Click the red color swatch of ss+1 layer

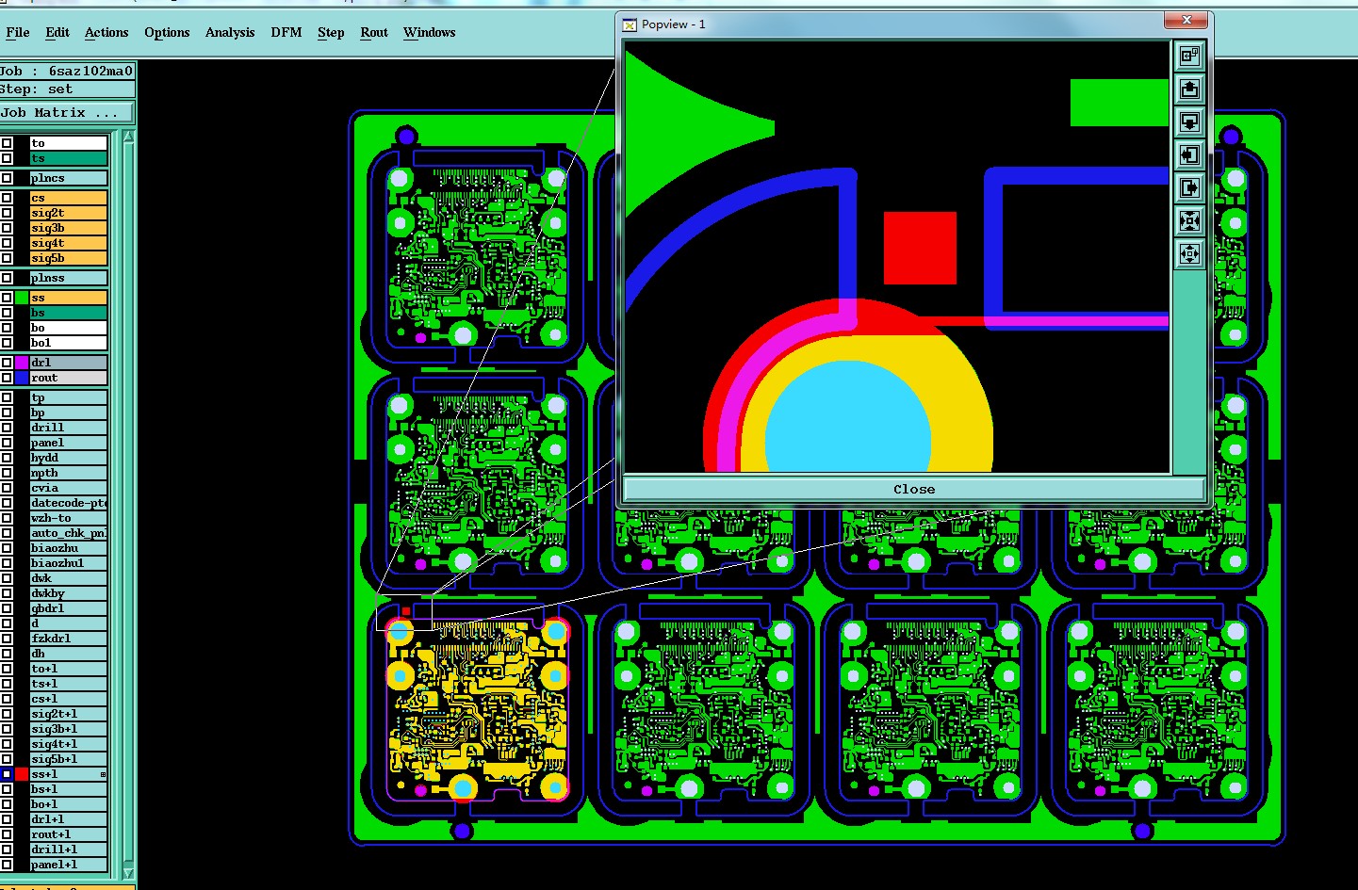pyautogui.click(x=22, y=774)
